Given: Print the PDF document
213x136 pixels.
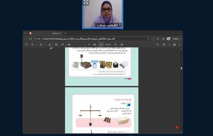Looking at the screenshot, I should coord(164,44).
